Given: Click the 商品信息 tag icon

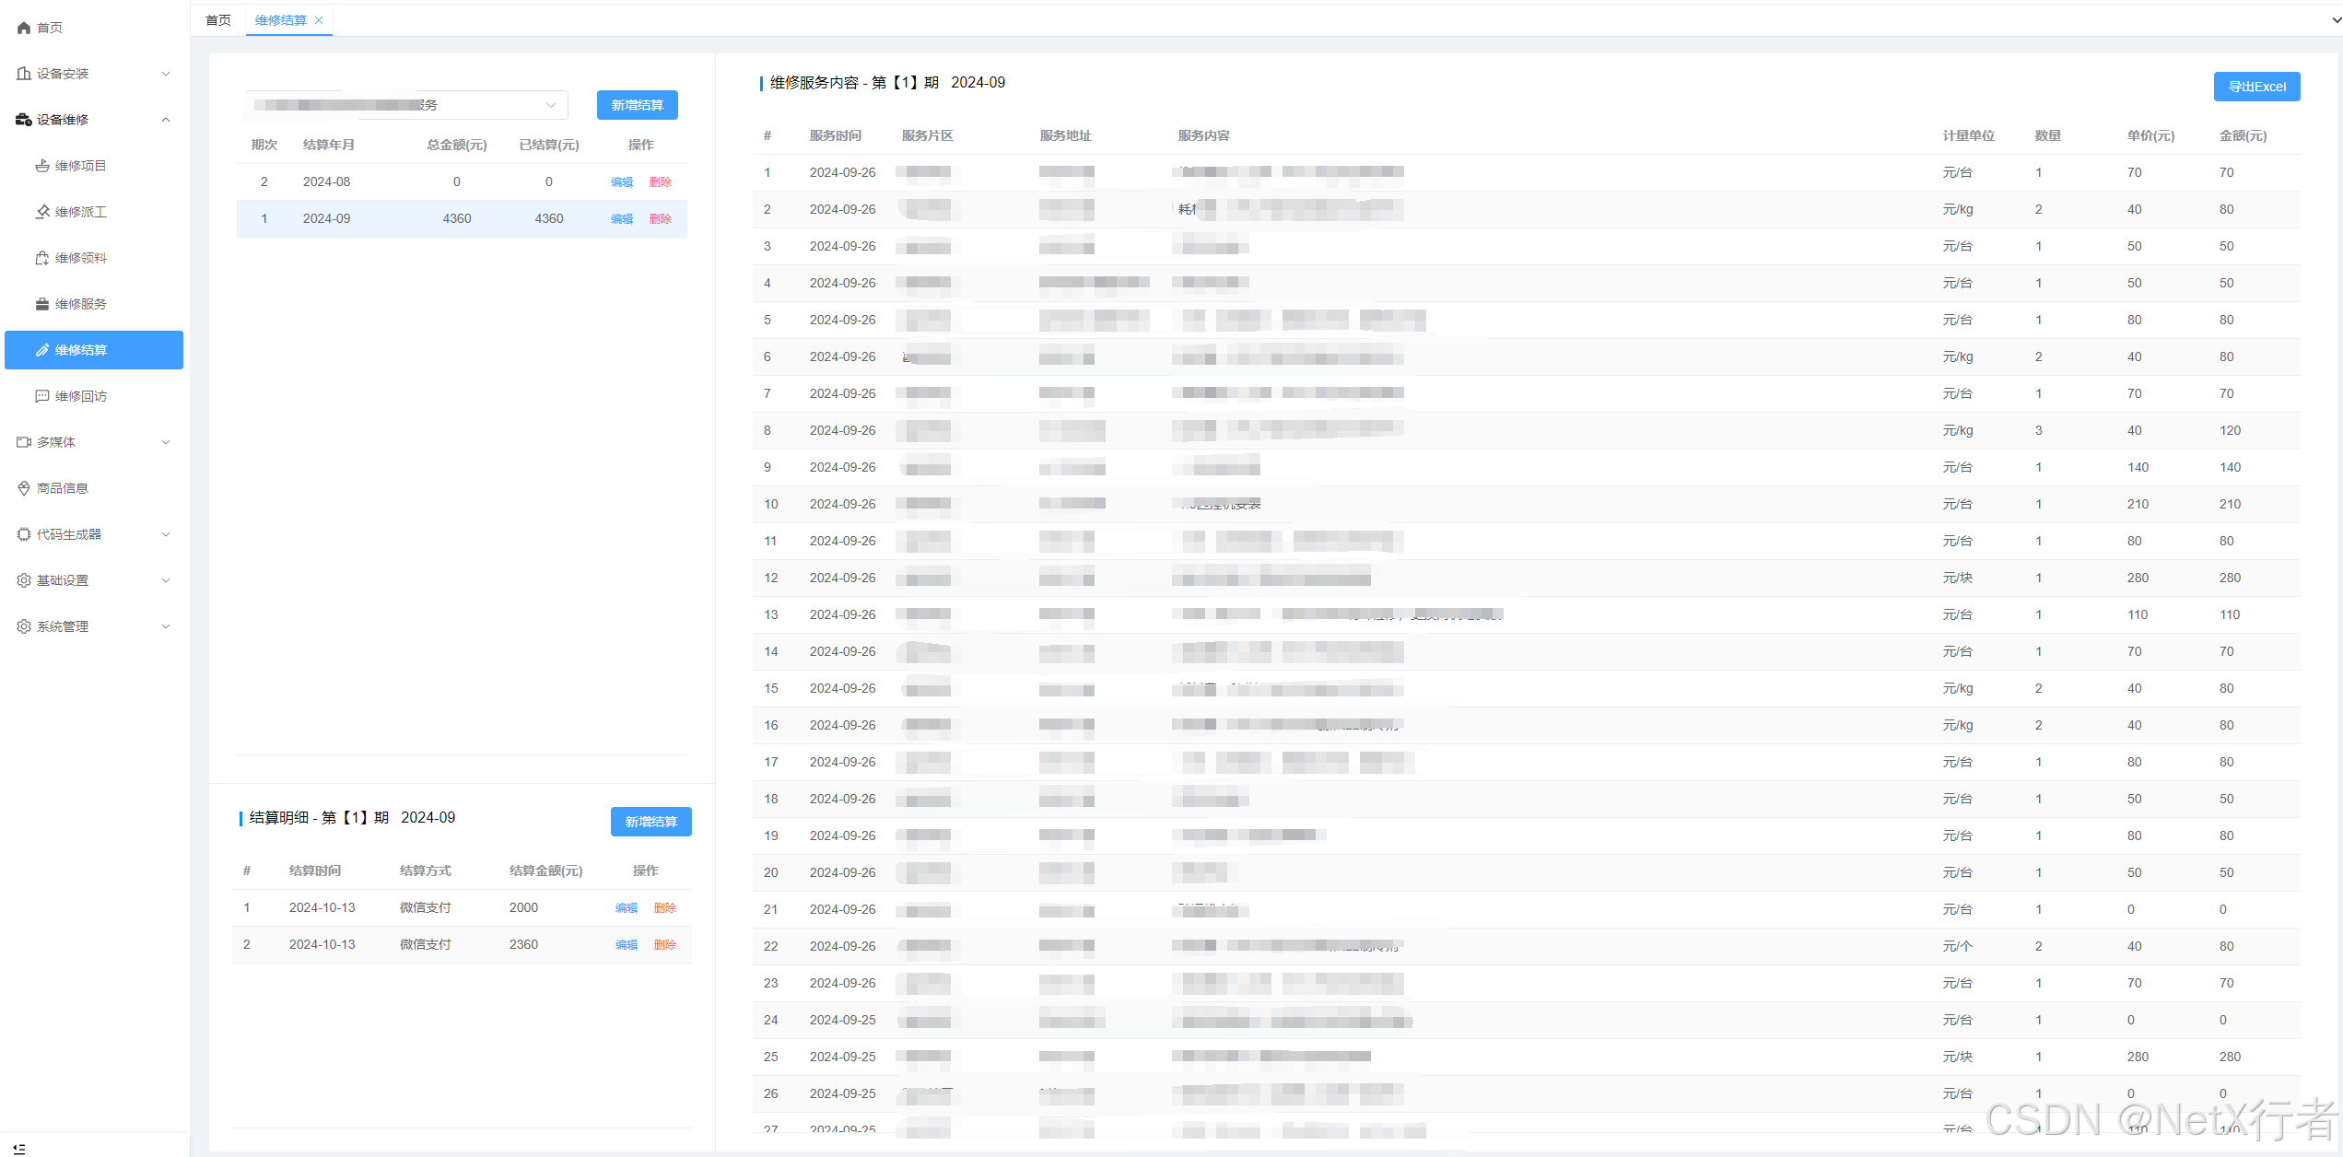Looking at the screenshot, I should pos(24,488).
